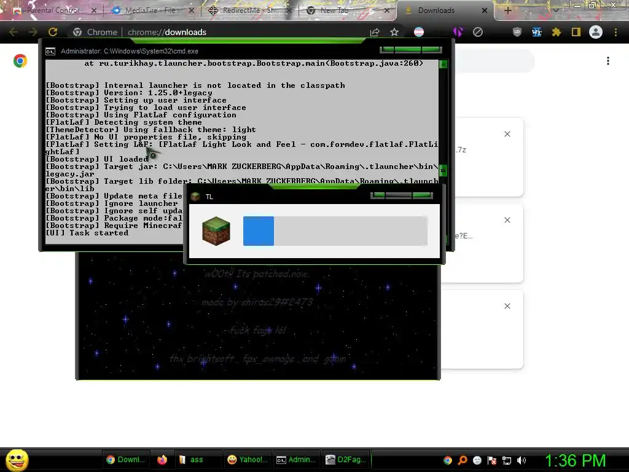629x472 pixels.
Task: Click 'made by shirus29#2473' text
Action: tap(257, 302)
